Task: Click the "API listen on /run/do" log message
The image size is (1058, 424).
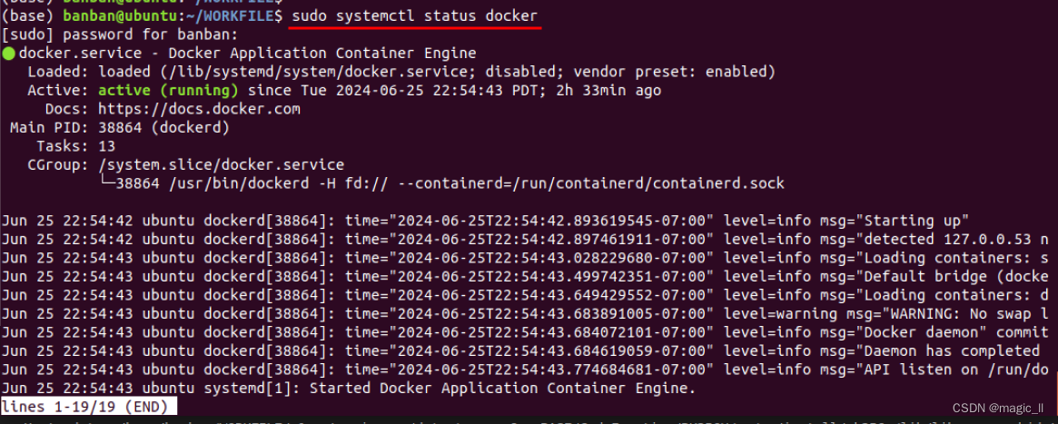Action: [x=956, y=370]
